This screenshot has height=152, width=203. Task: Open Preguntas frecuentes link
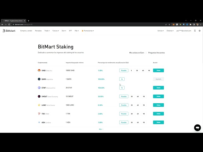pyautogui.click(x=156, y=53)
